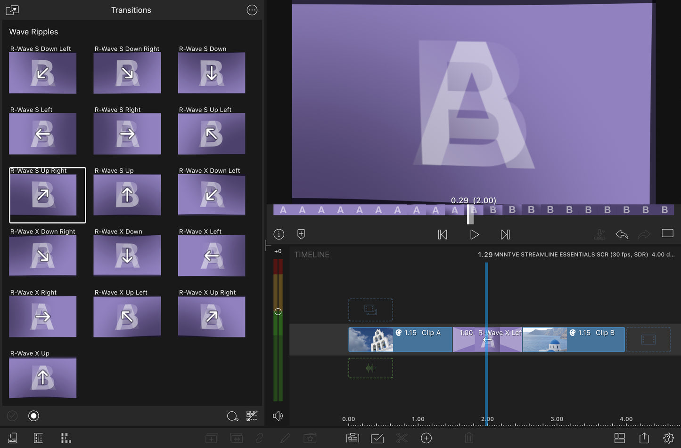This screenshot has width=681, height=448.
Task: Open the export share icon
Action: pos(644,438)
